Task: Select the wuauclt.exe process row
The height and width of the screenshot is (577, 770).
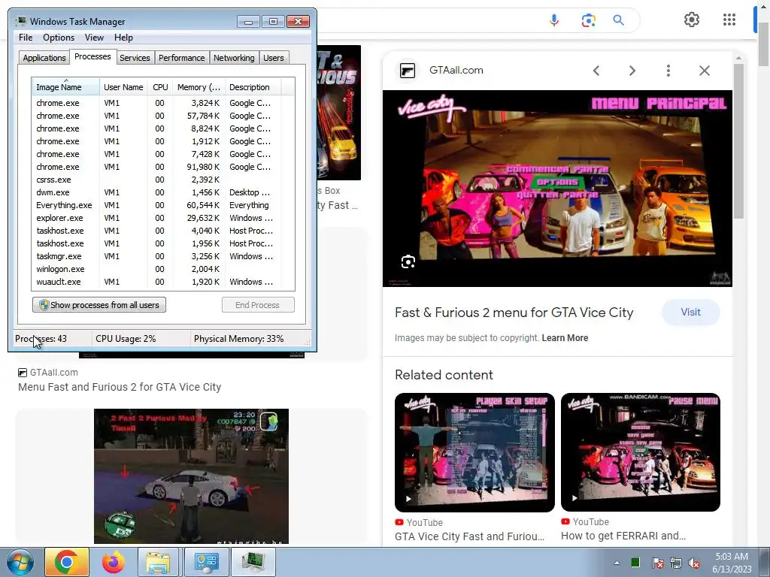Action: pyautogui.click(x=163, y=282)
